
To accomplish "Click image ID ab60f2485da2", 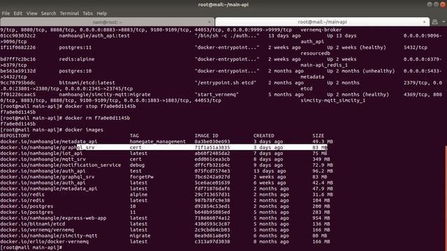I will point(212,153).
